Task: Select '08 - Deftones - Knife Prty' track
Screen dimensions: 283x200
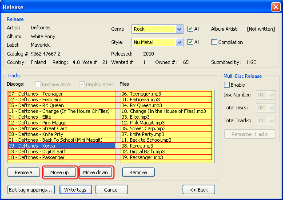Action: 62,134
